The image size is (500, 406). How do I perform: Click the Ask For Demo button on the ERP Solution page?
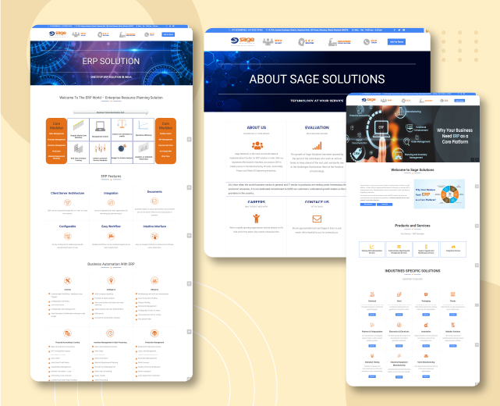point(168,34)
